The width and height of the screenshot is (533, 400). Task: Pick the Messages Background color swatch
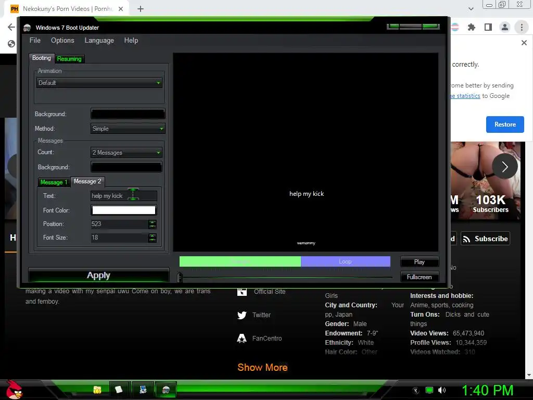tap(126, 167)
